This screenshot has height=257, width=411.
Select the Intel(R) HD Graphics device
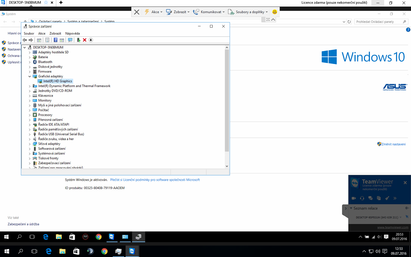(58, 81)
